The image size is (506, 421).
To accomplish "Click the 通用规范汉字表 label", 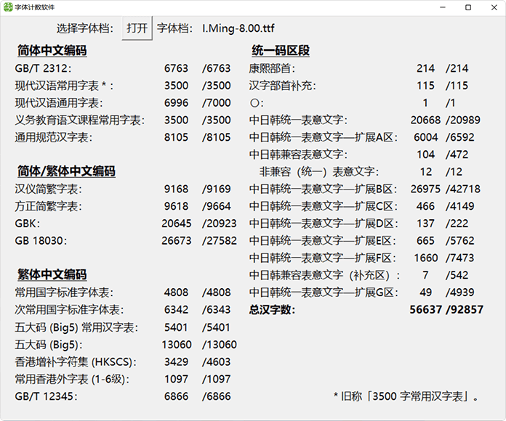I will point(54,137).
